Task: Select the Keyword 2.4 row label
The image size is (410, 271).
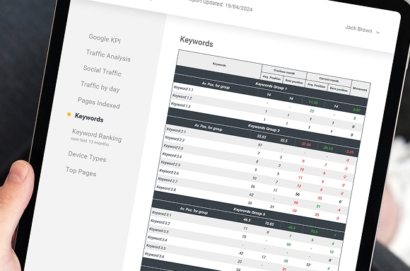Action: point(172,155)
